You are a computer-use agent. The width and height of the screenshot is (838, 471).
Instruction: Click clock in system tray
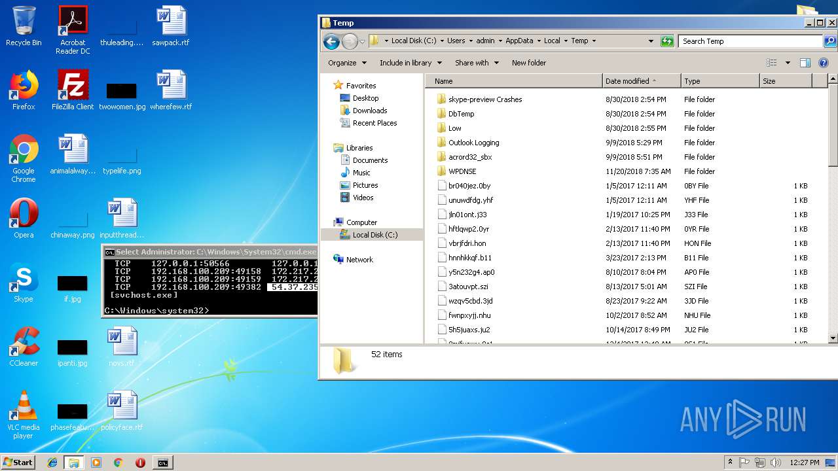point(804,462)
